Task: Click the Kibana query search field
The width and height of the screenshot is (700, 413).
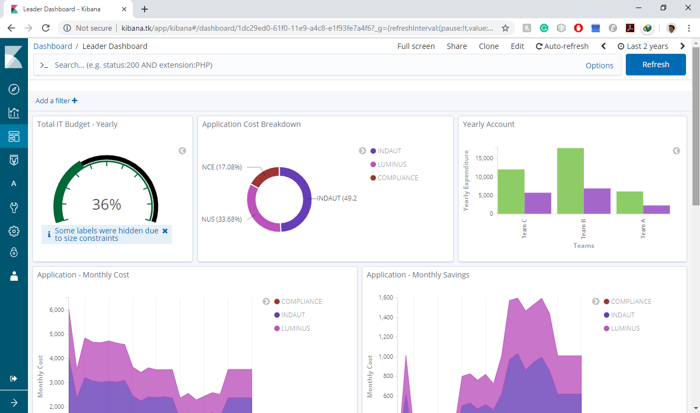Action: click(x=312, y=65)
